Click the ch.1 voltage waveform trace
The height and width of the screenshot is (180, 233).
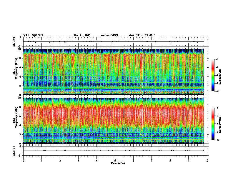point(114,42)
